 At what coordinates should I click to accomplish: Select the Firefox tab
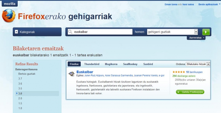point(74,64)
